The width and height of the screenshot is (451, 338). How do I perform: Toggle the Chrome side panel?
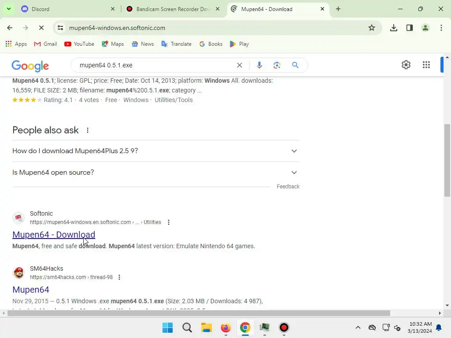410,28
